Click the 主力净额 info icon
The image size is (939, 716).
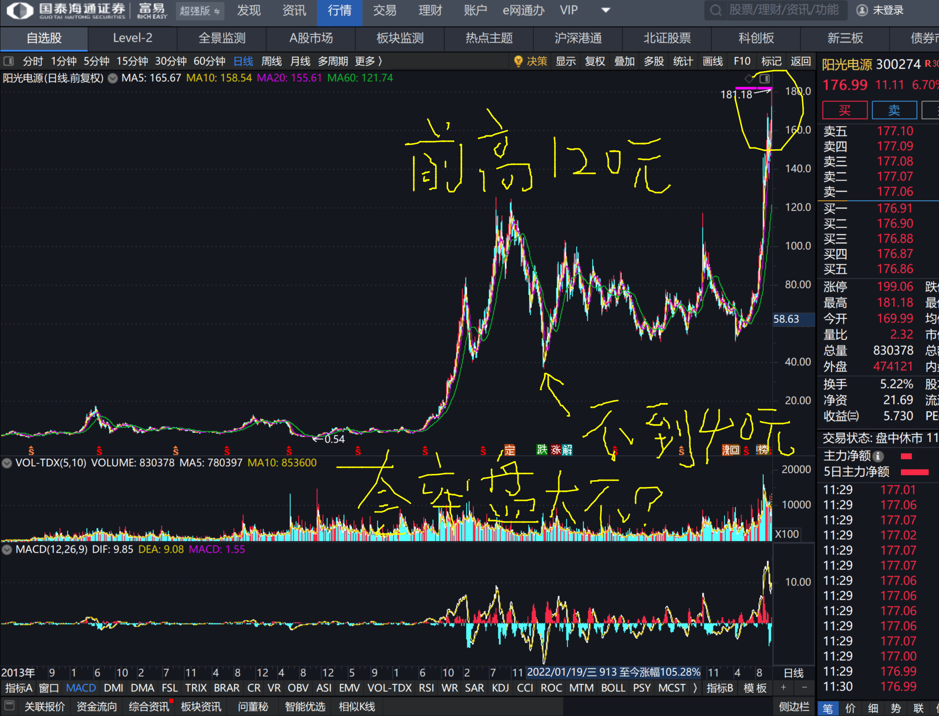click(x=879, y=456)
